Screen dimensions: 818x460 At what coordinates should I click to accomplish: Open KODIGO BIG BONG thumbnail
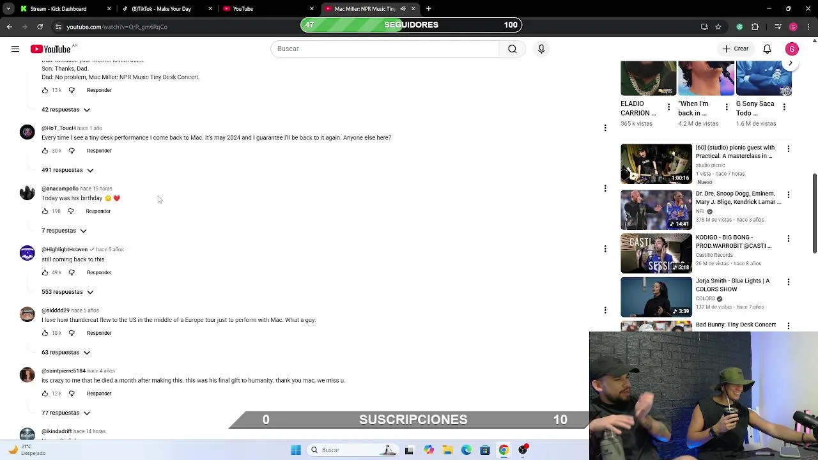(656, 253)
